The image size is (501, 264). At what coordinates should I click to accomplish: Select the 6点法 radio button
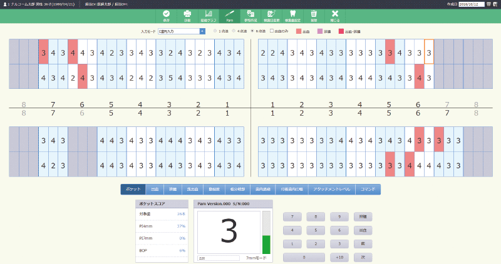click(x=252, y=31)
